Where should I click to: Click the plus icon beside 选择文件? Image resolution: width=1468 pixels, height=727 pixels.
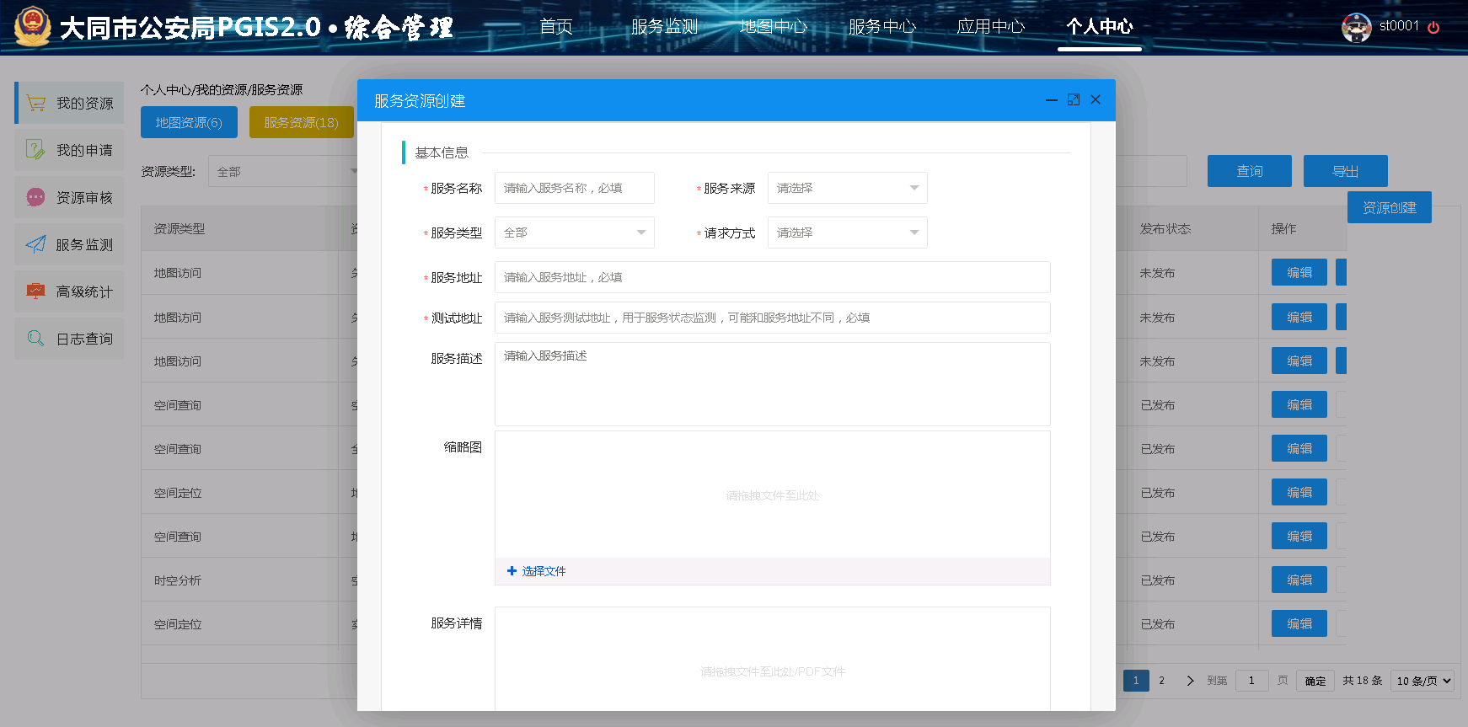pyautogui.click(x=512, y=571)
